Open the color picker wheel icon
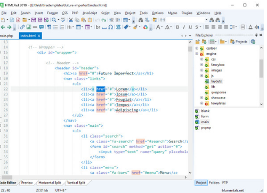 (145, 27)
